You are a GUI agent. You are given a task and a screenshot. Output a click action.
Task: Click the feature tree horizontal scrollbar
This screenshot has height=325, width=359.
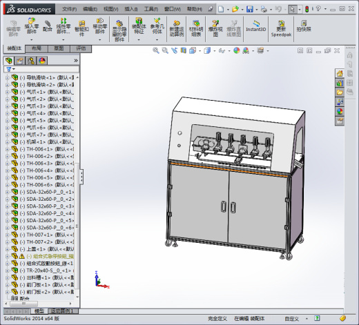click(39, 304)
